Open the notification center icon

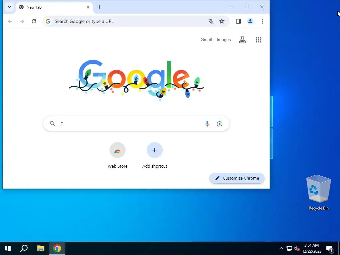click(330, 249)
